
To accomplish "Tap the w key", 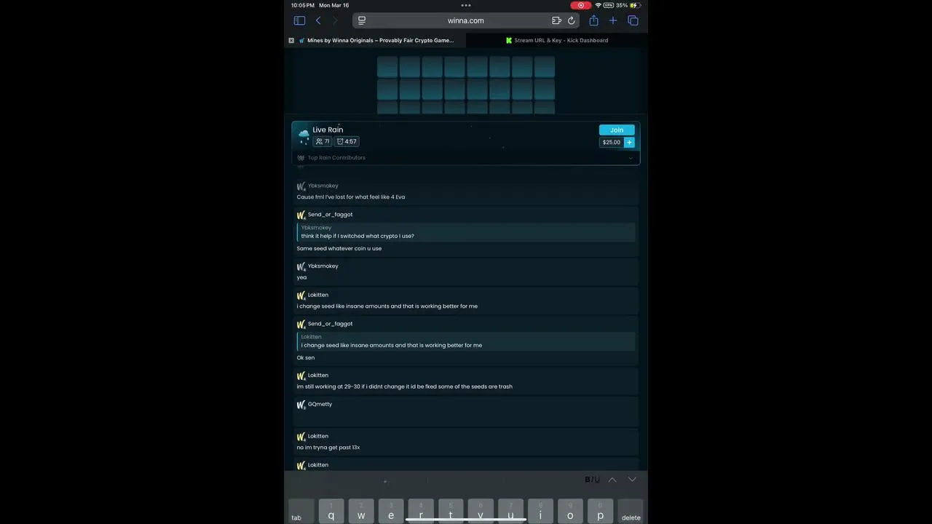I will [361, 511].
